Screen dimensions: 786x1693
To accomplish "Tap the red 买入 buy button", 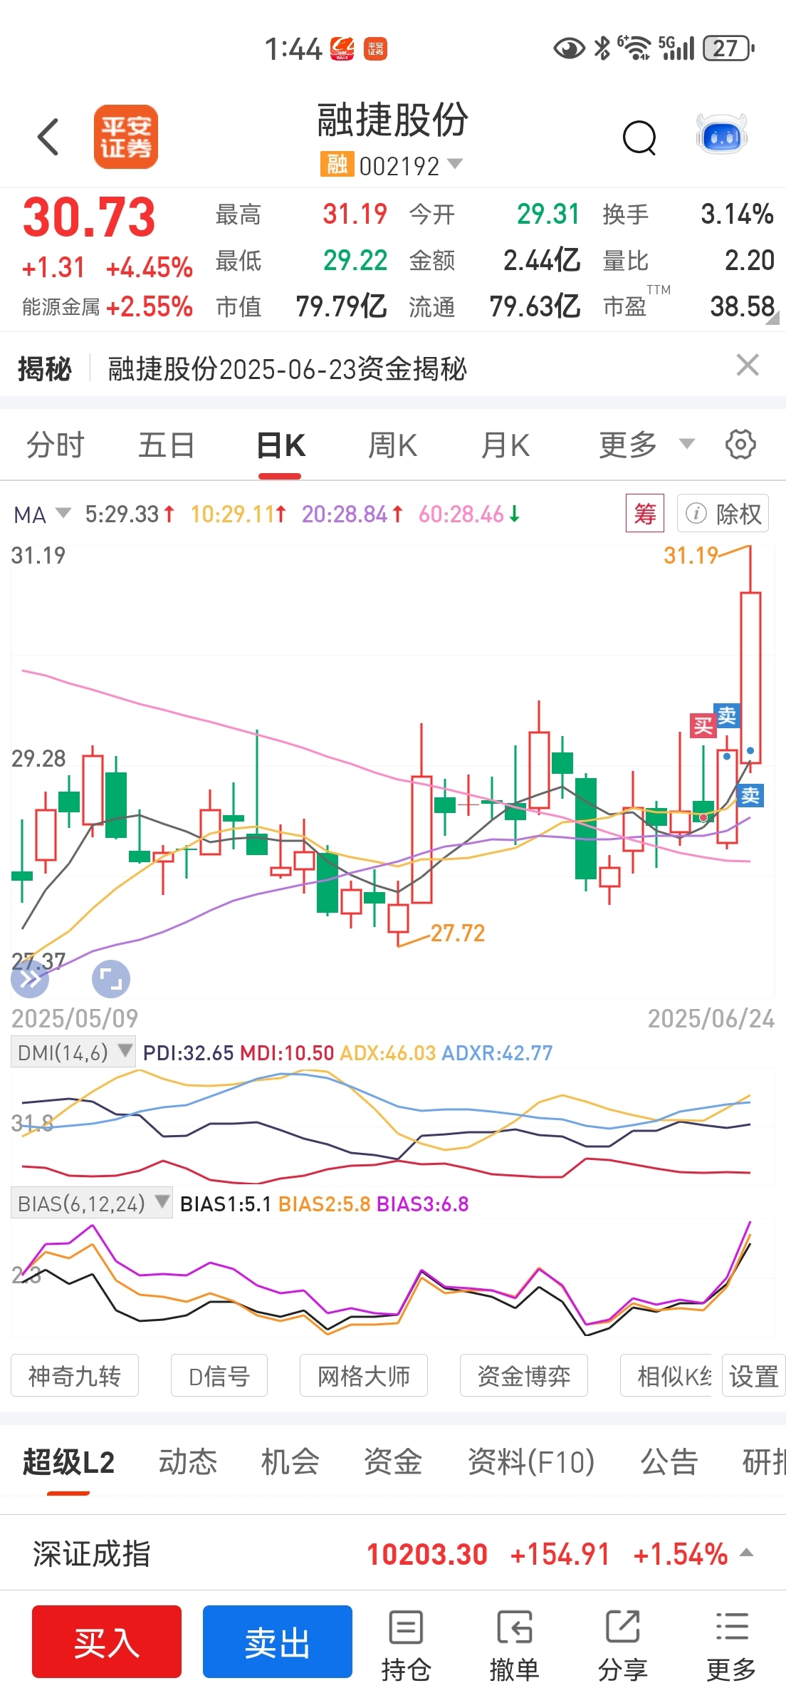I will 107,1642.
